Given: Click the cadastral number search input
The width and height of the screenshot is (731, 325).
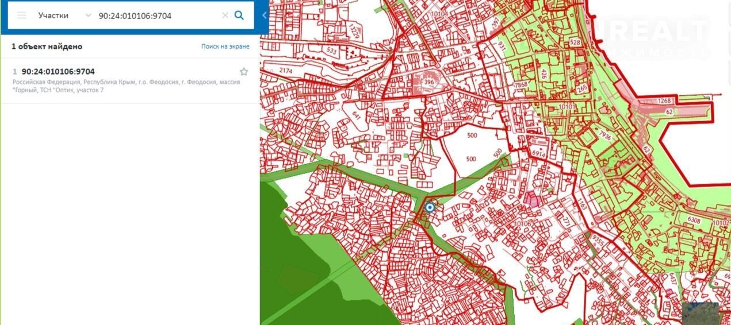Looking at the screenshot, I should tap(155, 16).
